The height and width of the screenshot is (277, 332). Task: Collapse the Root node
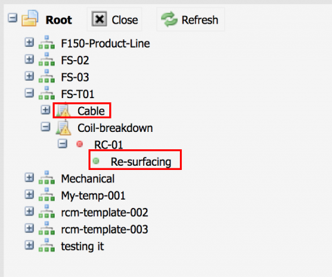[x=12, y=18]
